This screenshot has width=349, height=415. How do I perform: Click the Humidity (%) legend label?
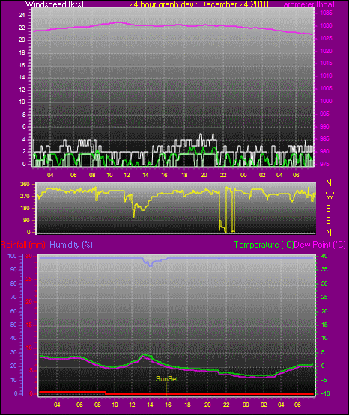click(x=71, y=245)
